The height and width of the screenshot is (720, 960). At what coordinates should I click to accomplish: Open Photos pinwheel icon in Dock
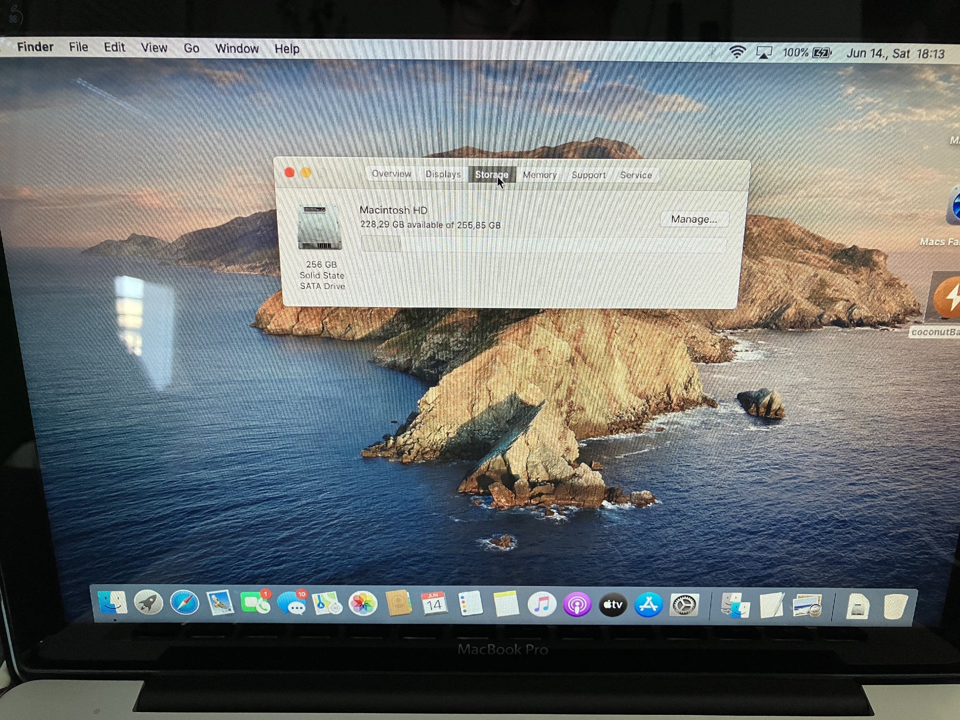[x=363, y=604]
